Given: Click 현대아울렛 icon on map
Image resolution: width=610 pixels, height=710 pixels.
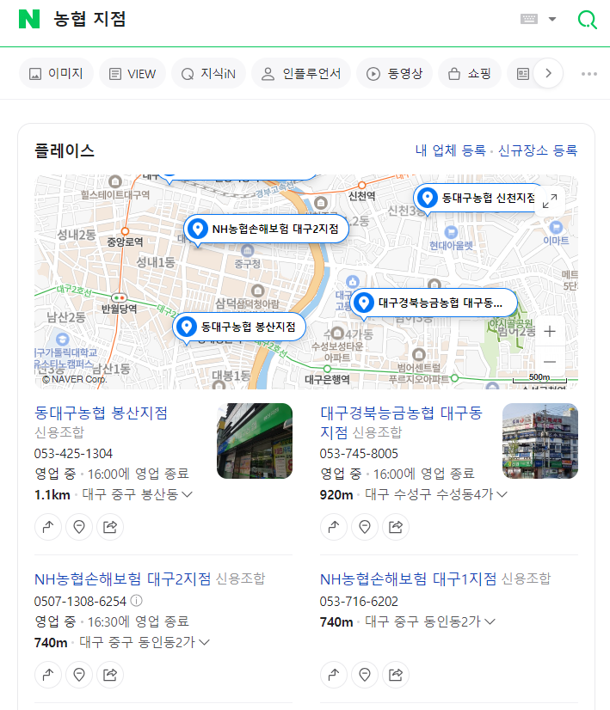Looking at the screenshot, I should click(451, 233).
